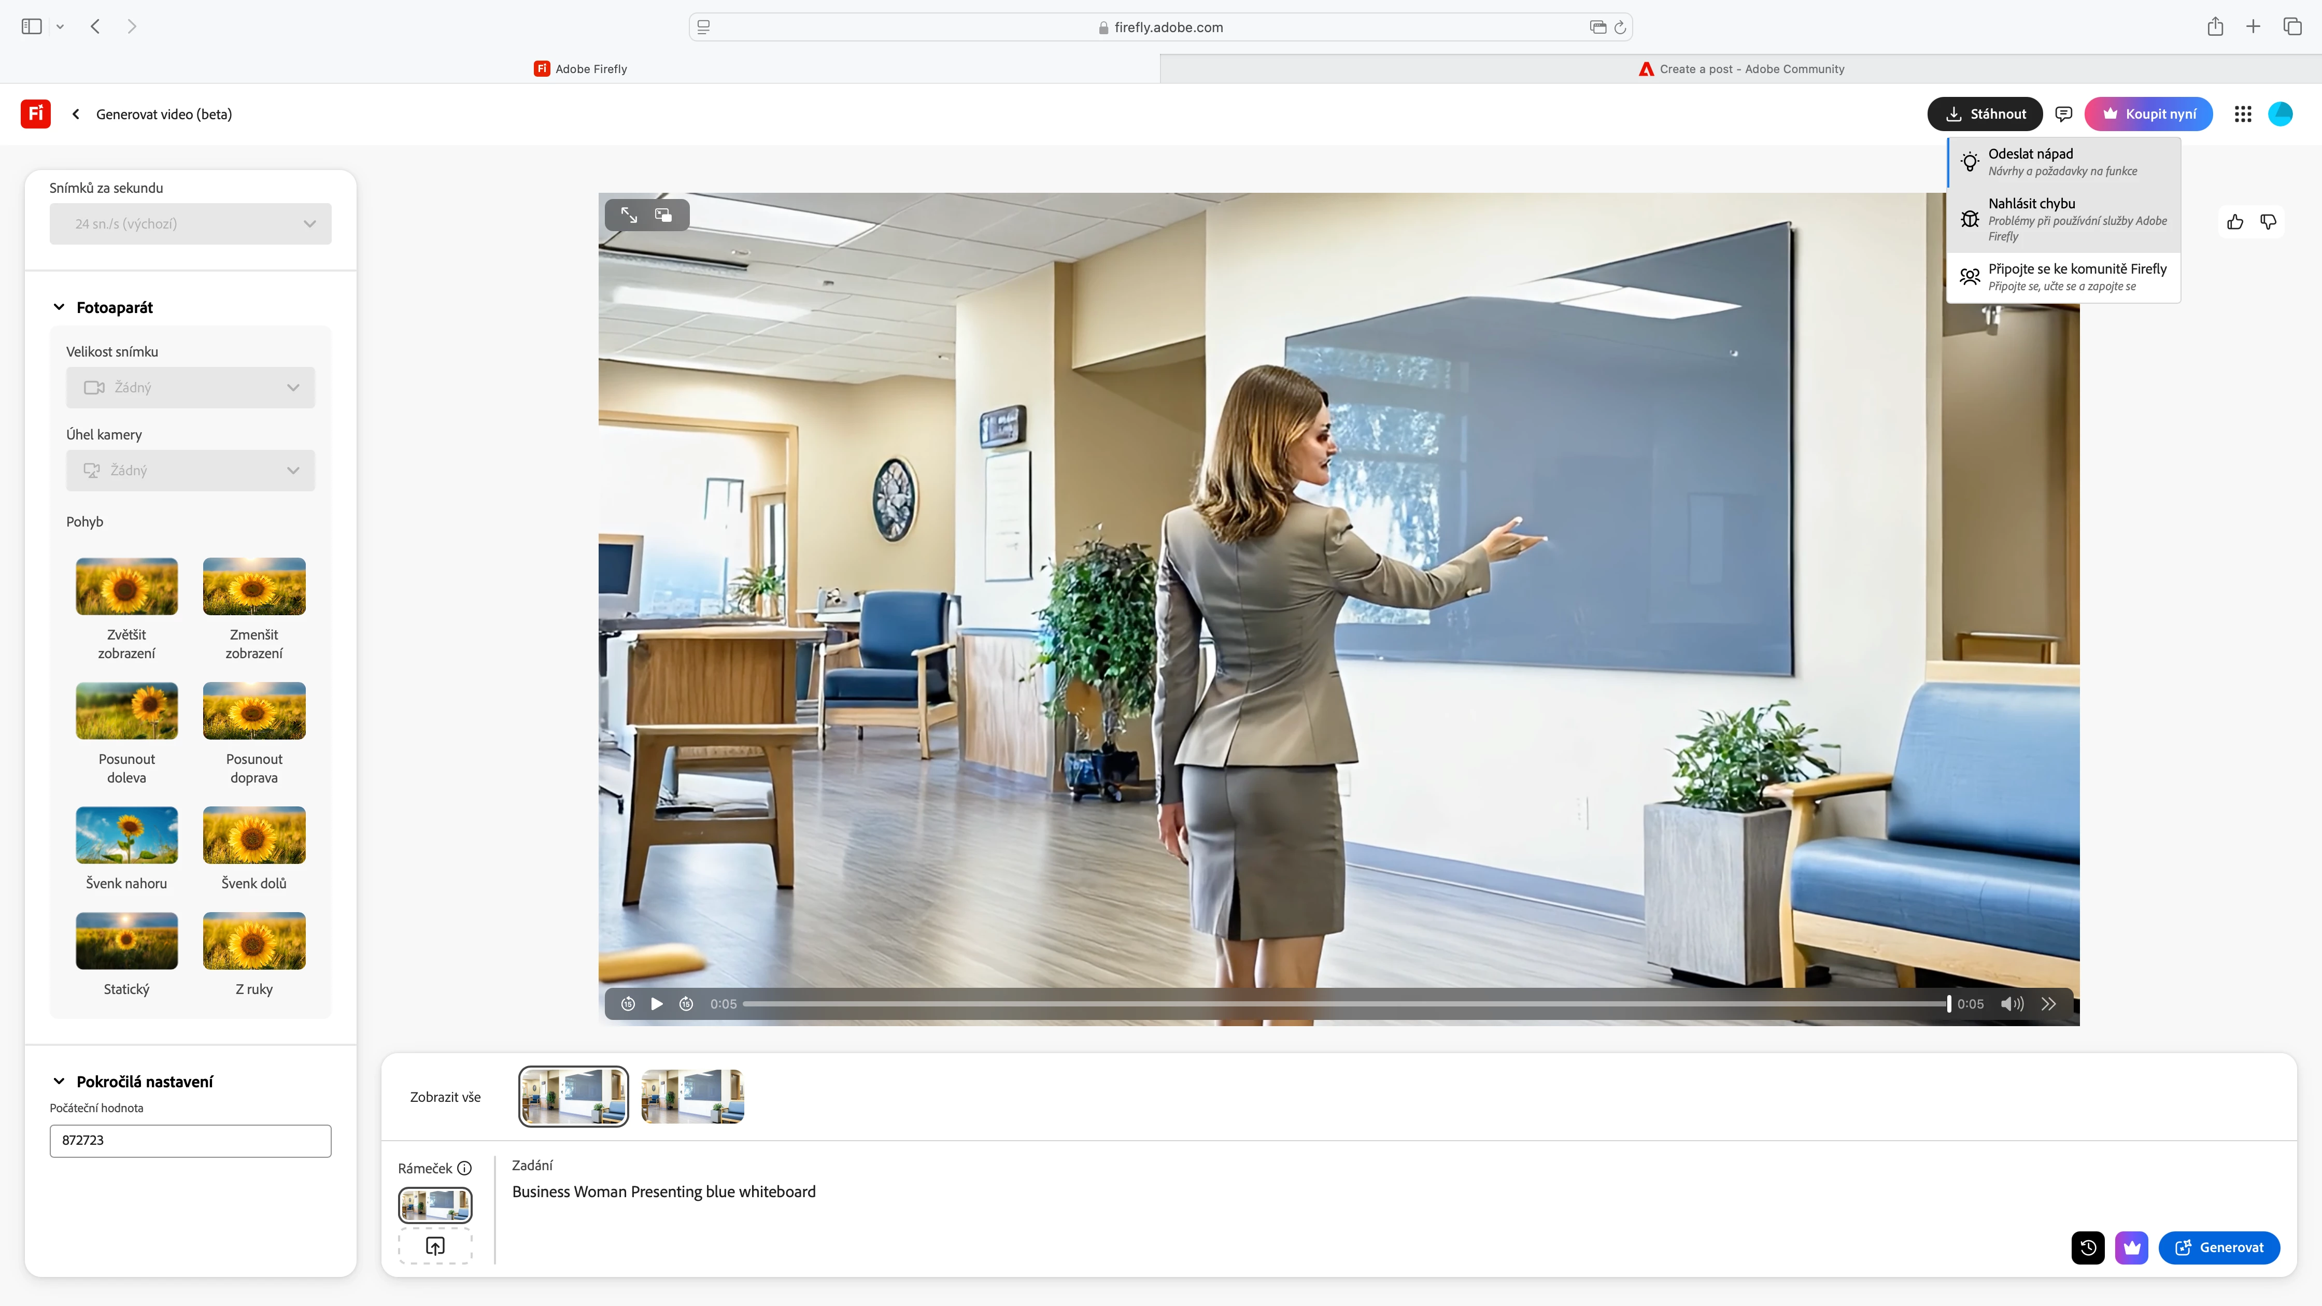
Task: Collapse the Fotoaparát section
Action: point(60,307)
